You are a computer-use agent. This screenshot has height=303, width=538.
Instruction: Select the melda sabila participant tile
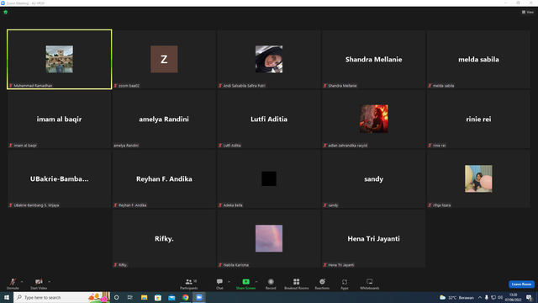click(x=478, y=59)
